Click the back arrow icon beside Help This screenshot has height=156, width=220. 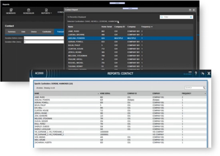(202, 73)
